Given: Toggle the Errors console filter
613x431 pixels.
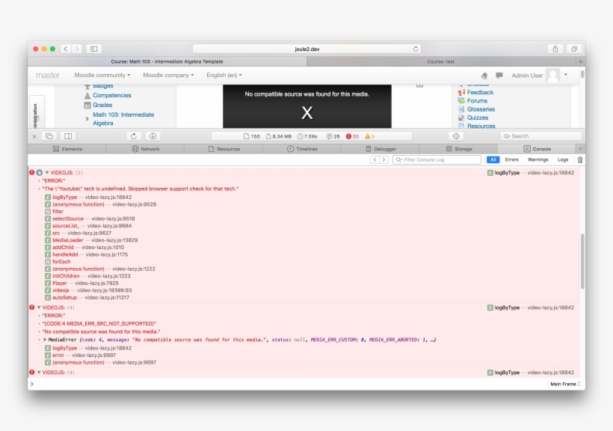Looking at the screenshot, I should (x=511, y=159).
